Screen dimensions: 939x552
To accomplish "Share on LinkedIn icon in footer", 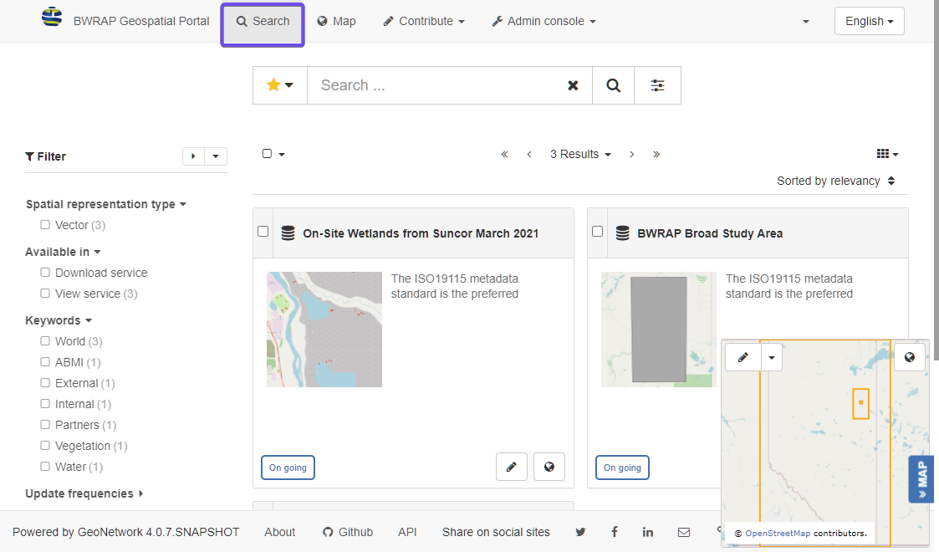I will coord(647,532).
